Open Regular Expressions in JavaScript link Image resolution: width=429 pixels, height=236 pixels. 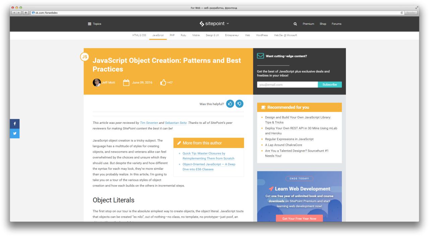pyautogui.click(x=289, y=139)
